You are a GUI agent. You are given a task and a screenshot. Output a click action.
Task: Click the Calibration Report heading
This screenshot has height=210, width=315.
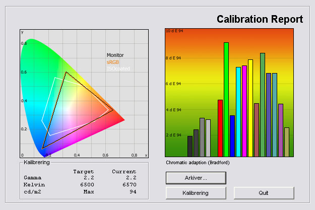[260, 20]
